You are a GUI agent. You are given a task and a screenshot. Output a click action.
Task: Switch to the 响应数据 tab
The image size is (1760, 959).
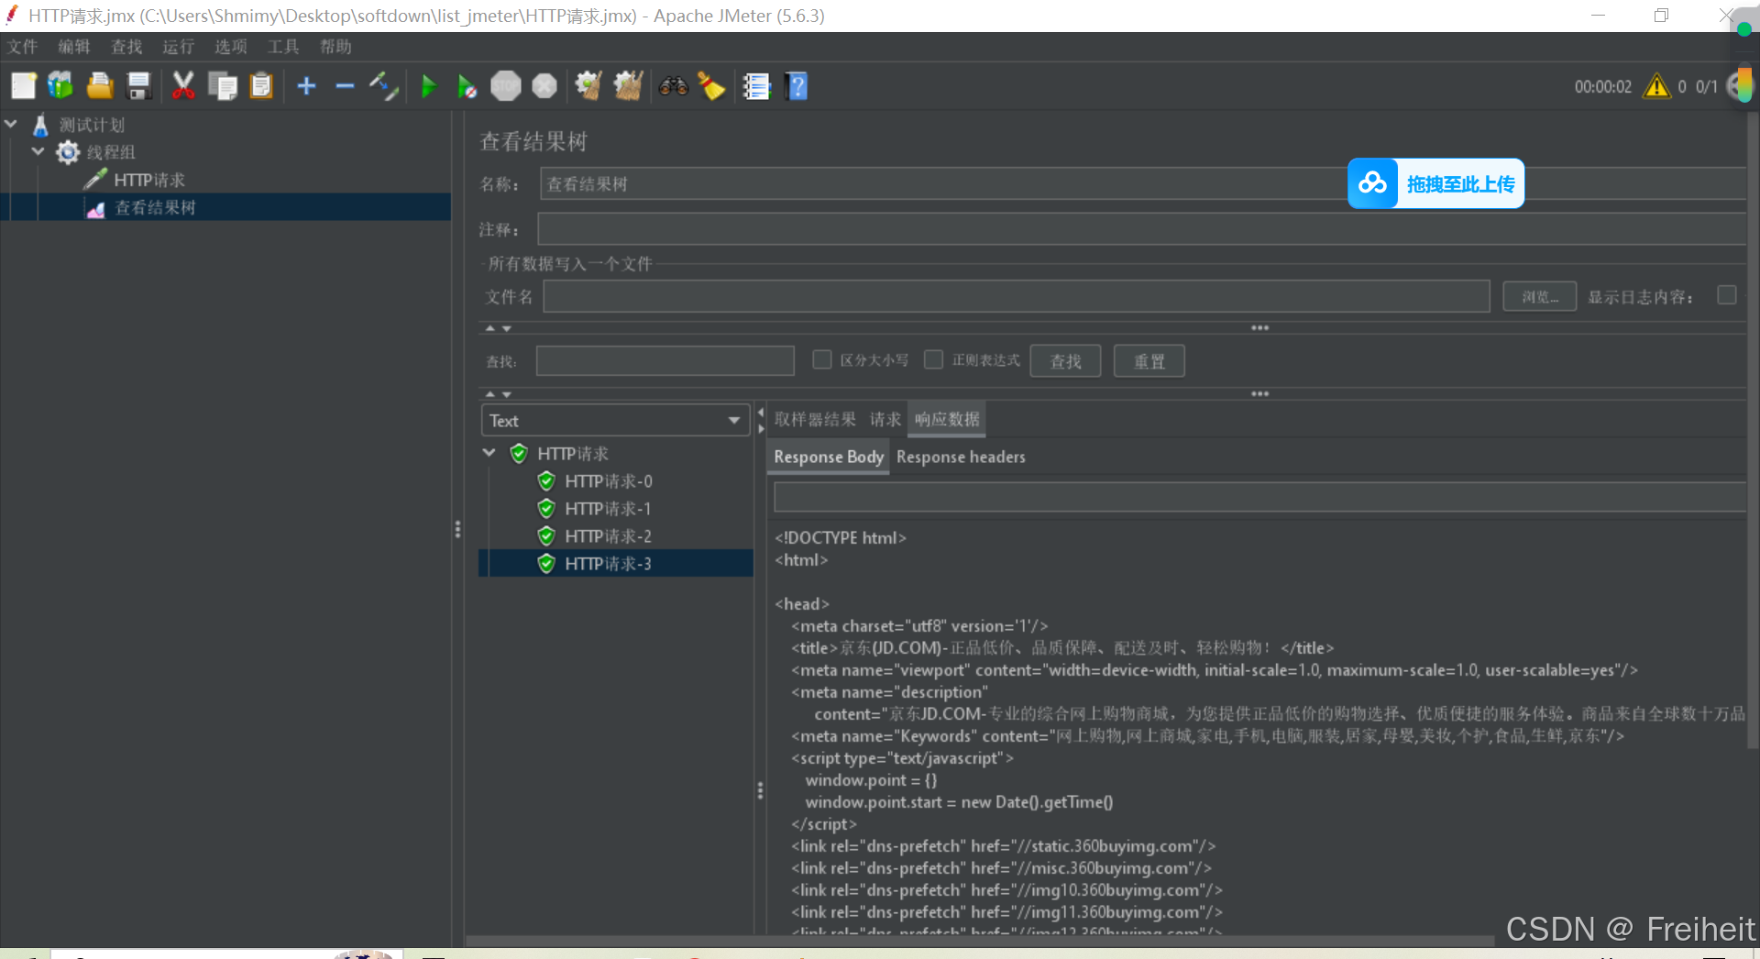pyautogui.click(x=947, y=419)
